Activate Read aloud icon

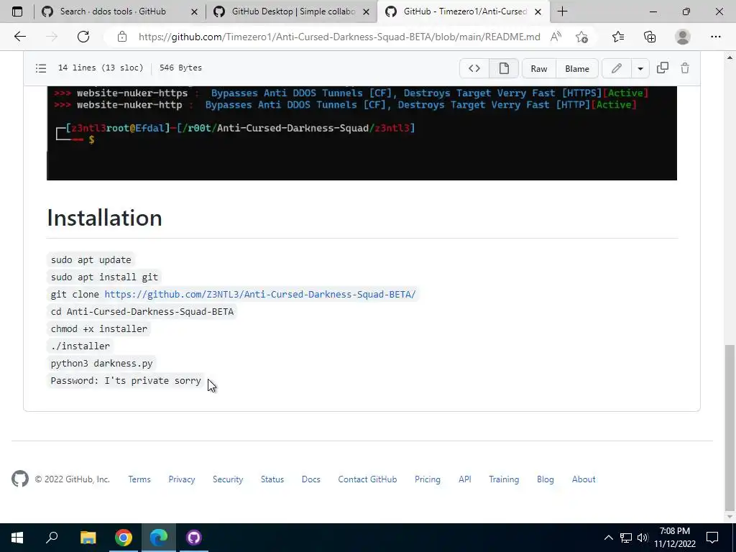[556, 37]
